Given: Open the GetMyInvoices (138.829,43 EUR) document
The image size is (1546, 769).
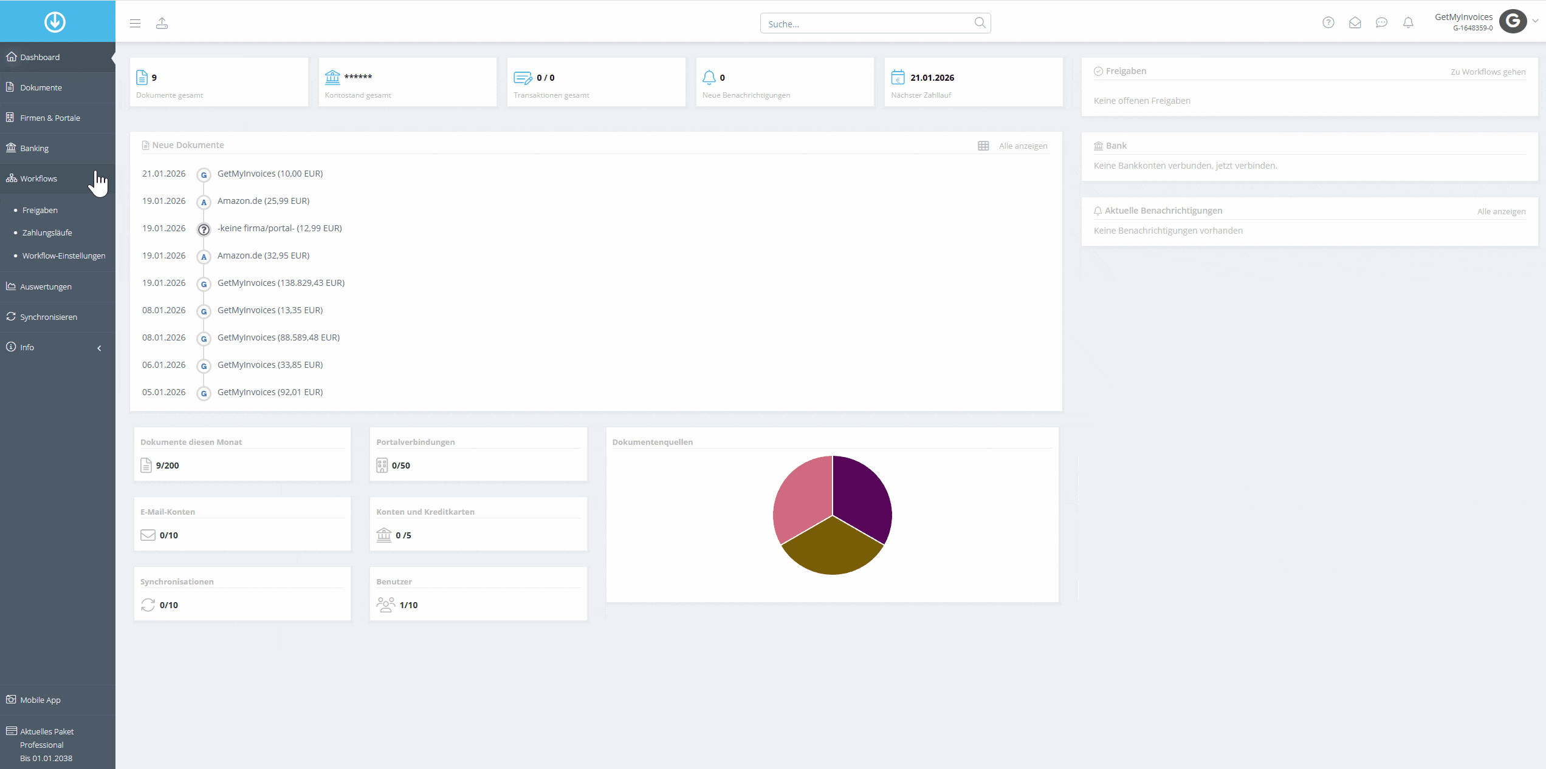Looking at the screenshot, I should pyautogui.click(x=281, y=283).
